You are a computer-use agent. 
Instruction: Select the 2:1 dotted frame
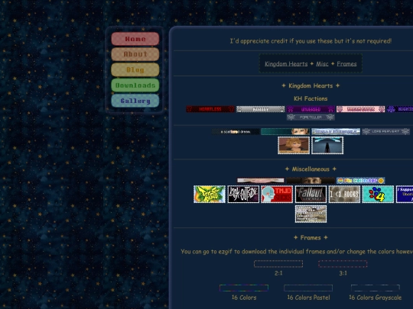click(278, 264)
